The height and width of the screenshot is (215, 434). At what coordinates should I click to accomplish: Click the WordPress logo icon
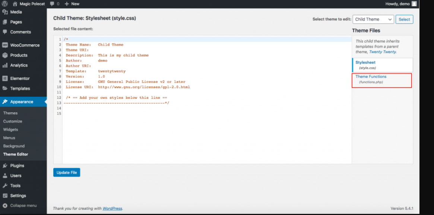click(x=5, y=4)
